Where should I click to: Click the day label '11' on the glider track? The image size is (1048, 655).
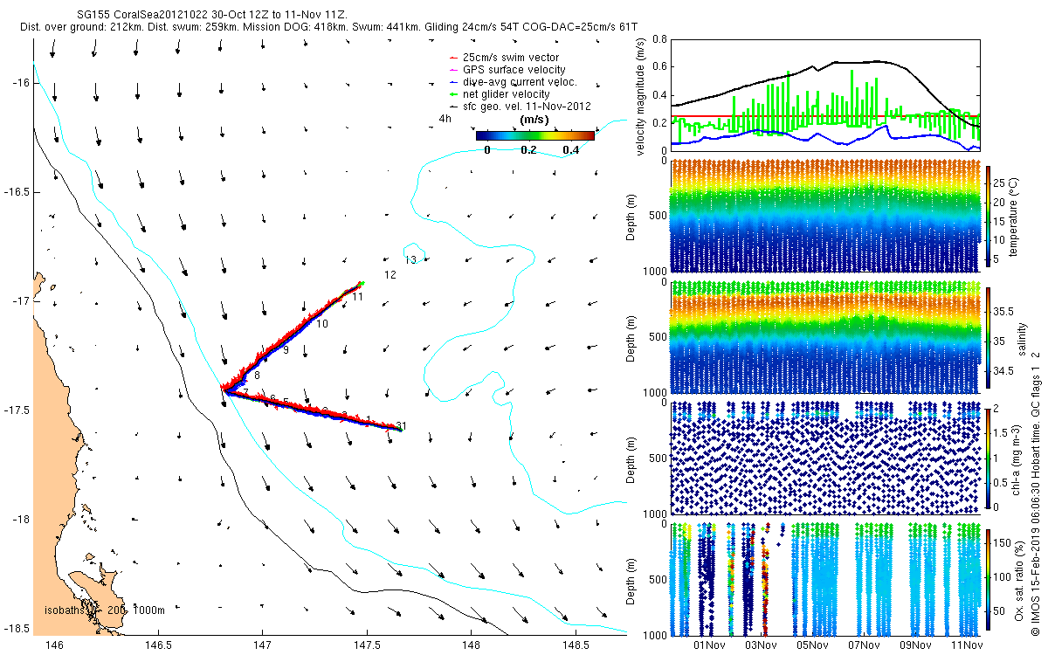[x=358, y=297]
